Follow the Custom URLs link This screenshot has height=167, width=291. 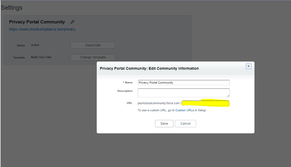point(185,110)
